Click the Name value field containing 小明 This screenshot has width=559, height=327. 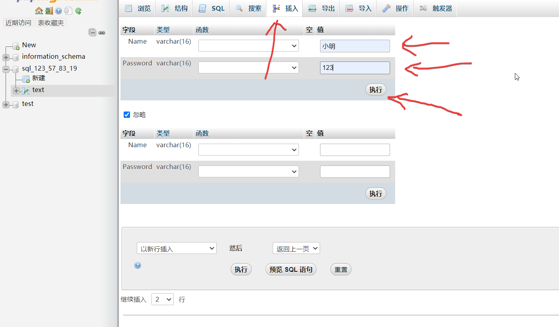pyautogui.click(x=355, y=46)
